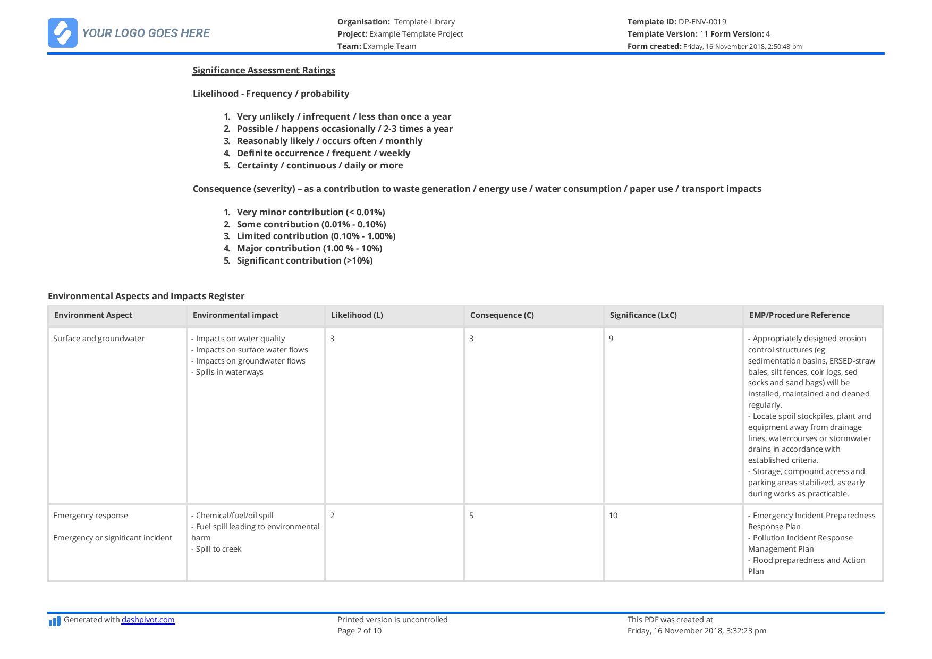Select the Significance (LxC) column header
932x659 pixels.
tap(643, 315)
